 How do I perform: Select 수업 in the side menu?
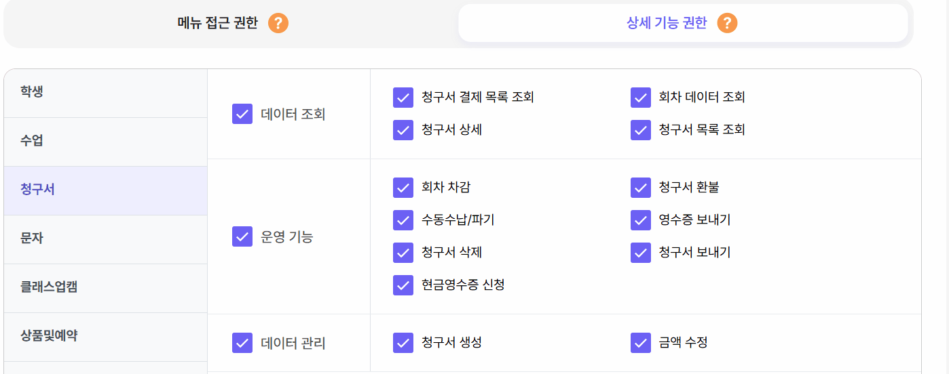click(32, 141)
